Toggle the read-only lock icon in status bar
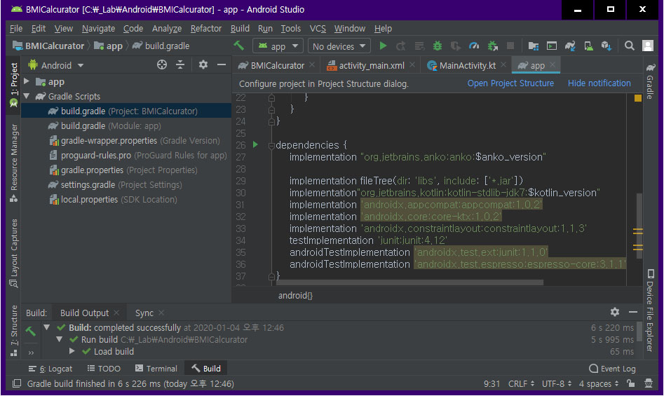This screenshot has height=396, width=664. 631,383
